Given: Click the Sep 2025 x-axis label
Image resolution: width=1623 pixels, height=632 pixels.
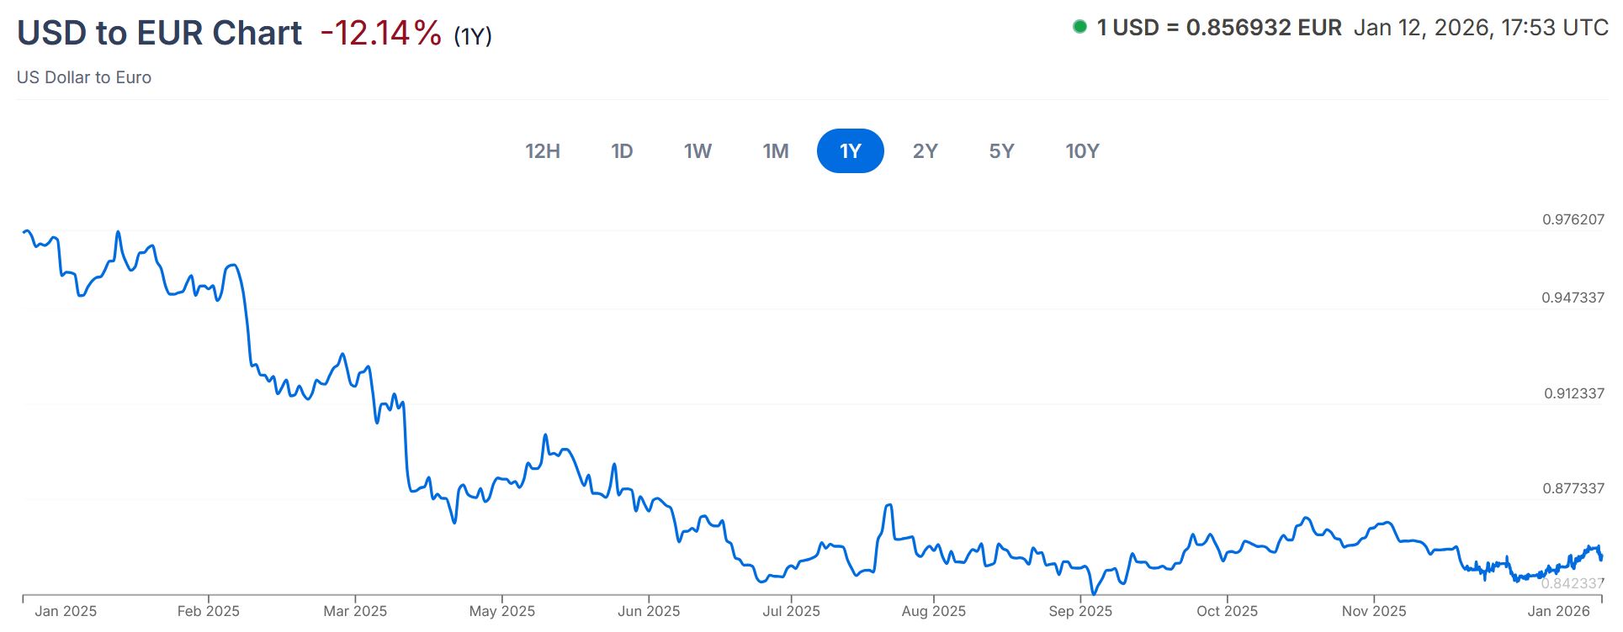Looking at the screenshot, I should click(1080, 611).
